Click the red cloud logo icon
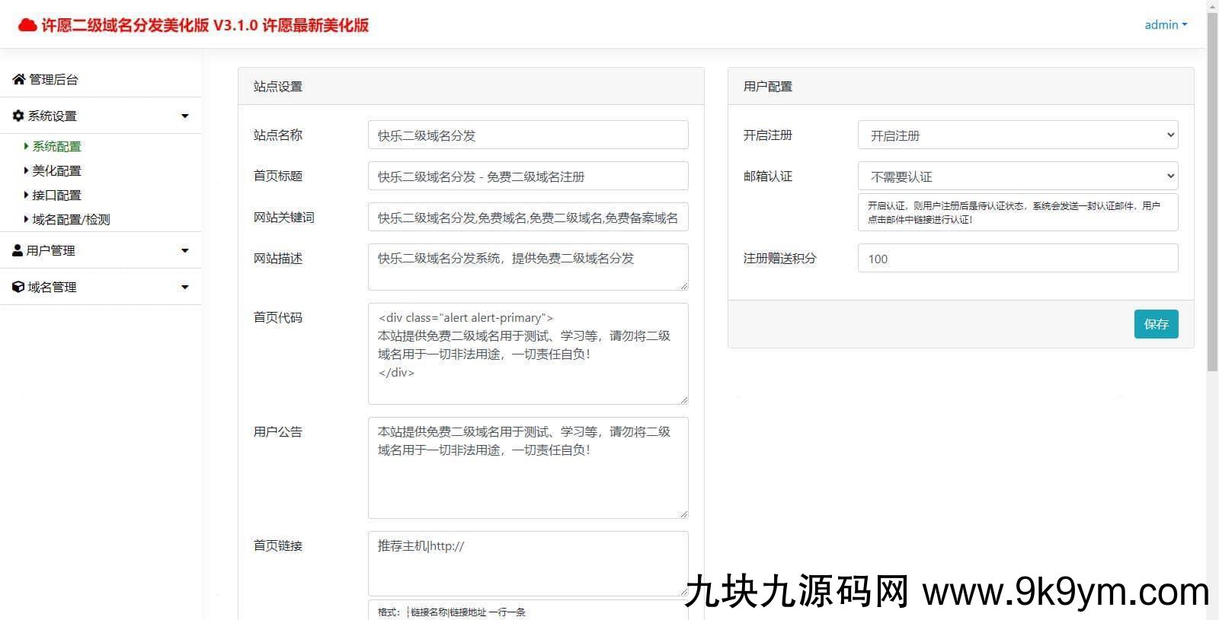The height and width of the screenshot is (620, 1219). [x=27, y=25]
